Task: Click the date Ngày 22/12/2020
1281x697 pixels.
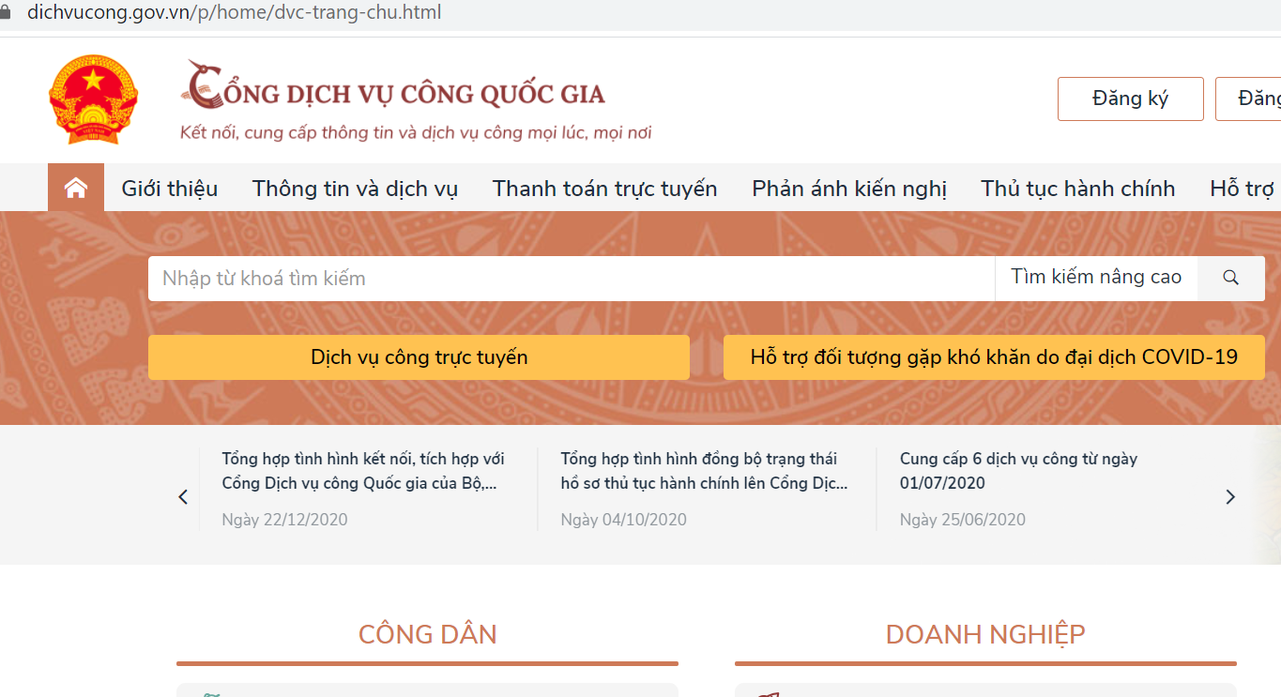Action: [284, 520]
